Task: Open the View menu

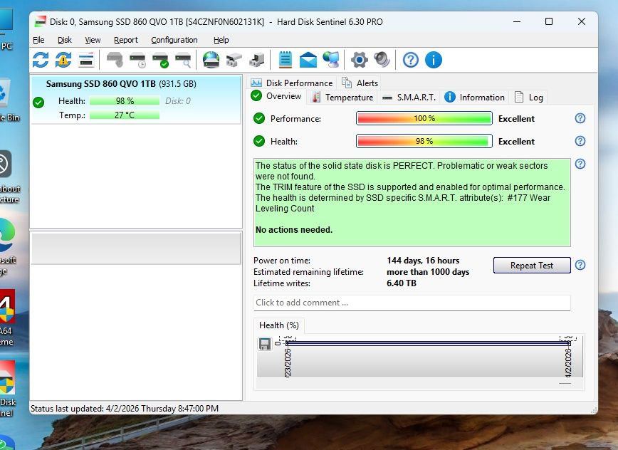Action: point(93,40)
